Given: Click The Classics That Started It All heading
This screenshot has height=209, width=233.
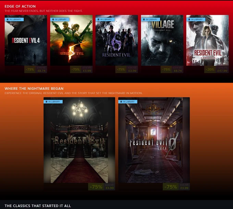Looking at the screenshot, I should tap(38, 206).
